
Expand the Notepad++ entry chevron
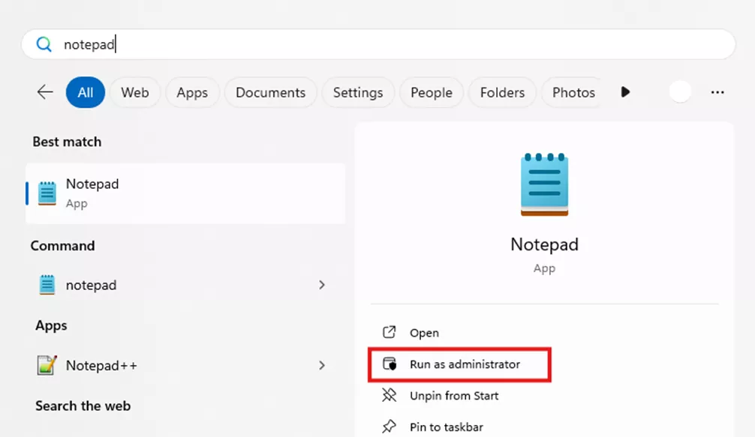pos(322,365)
